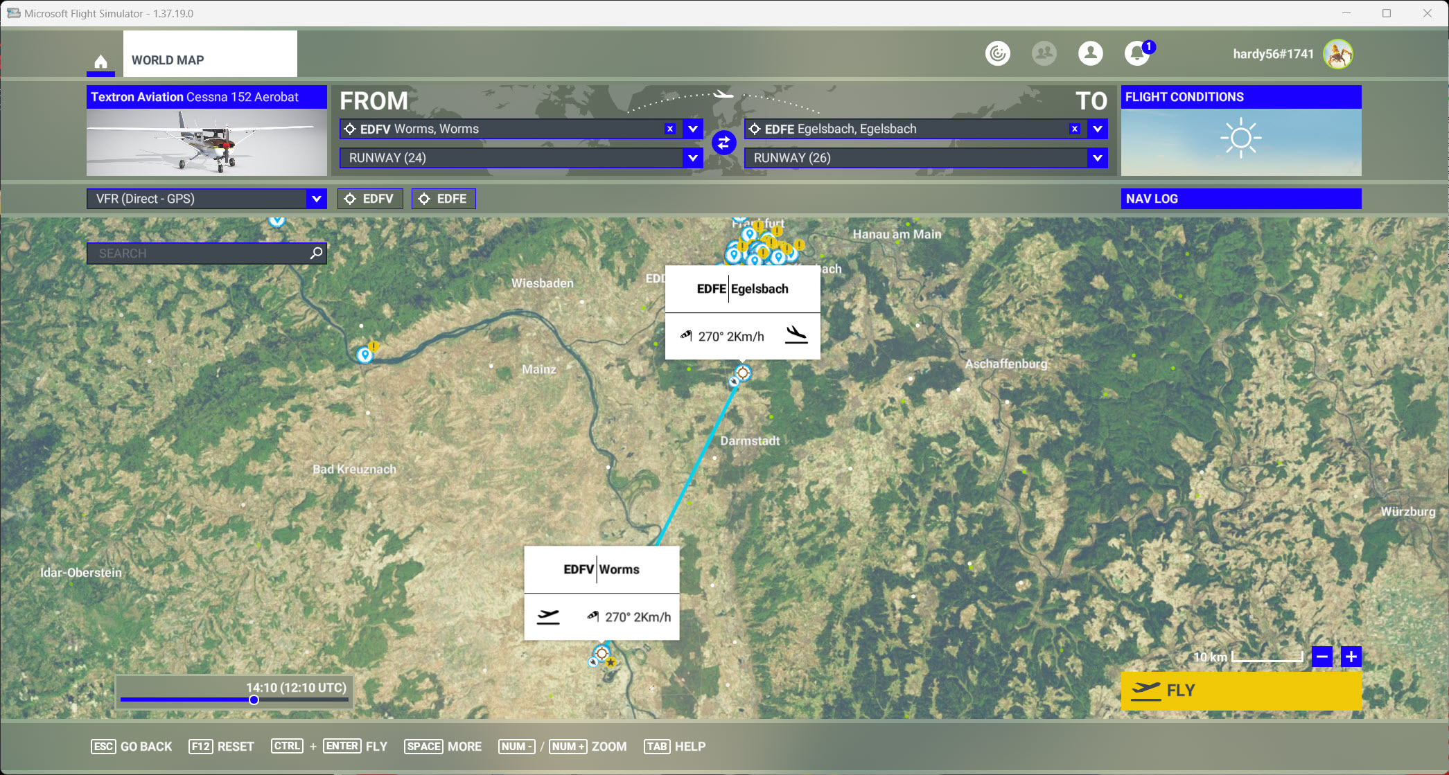This screenshot has width=1449, height=775.
Task: Expand the VFR (Direct - GPS) dropdown
Action: tap(317, 199)
